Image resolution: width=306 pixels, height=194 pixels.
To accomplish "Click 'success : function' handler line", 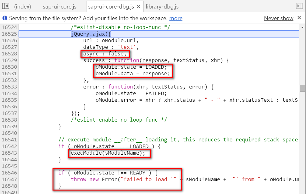I will [156, 60].
